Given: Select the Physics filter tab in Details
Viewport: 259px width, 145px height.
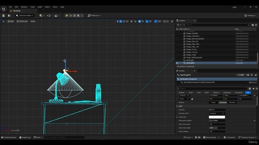Looking at the screenshot, I should (216, 93).
